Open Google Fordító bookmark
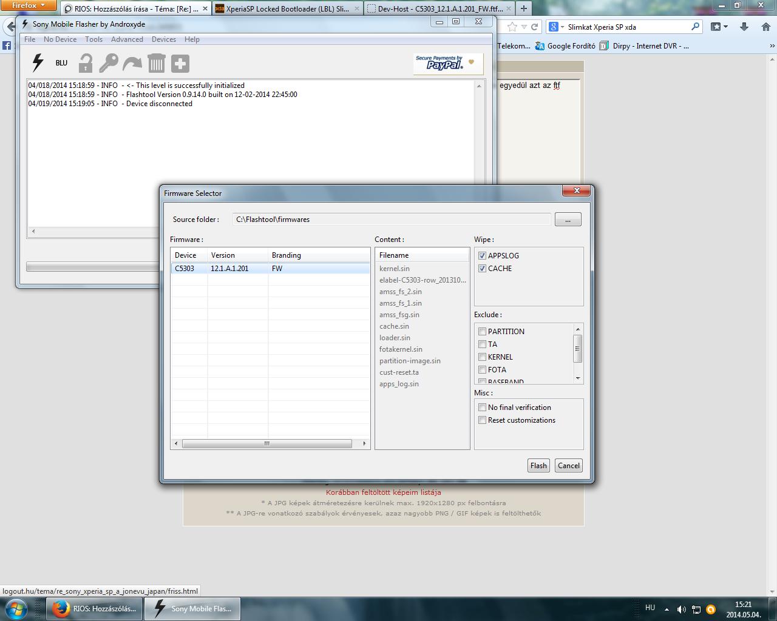The height and width of the screenshot is (621, 777). (566, 45)
